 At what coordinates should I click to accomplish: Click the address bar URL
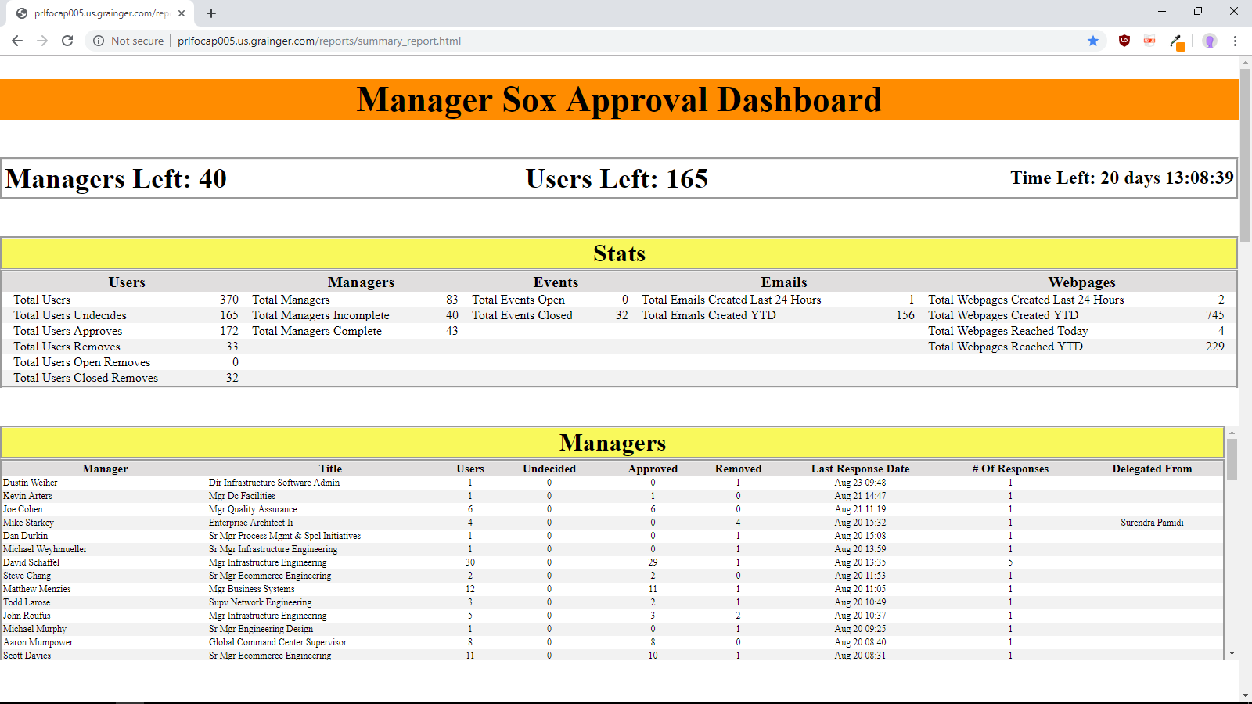coord(318,41)
